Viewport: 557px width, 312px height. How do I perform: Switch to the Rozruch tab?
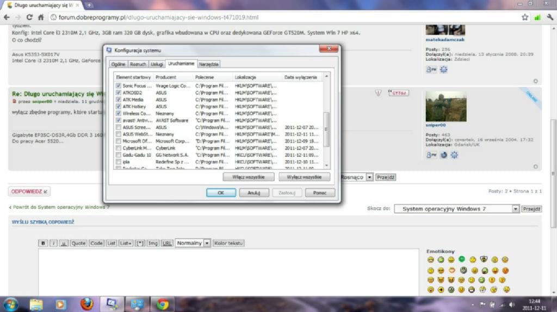pos(138,64)
